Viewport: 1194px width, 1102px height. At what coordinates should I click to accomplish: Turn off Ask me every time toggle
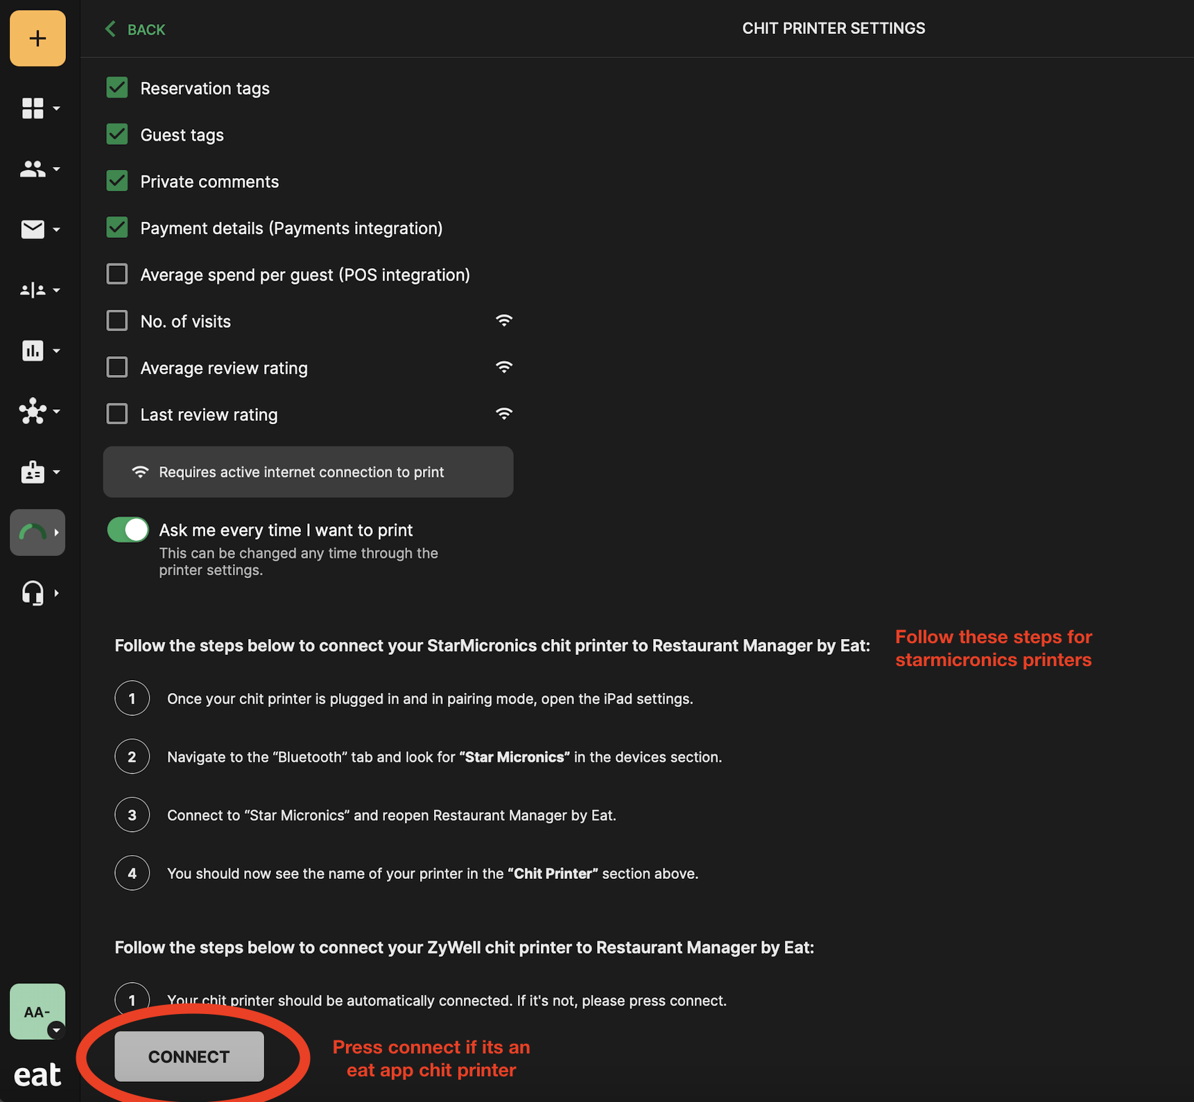(128, 530)
